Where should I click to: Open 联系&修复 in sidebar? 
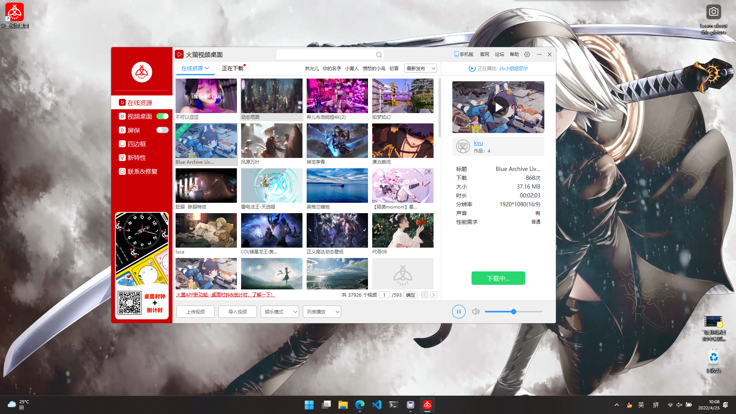point(142,171)
